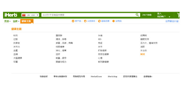
Task: Open the 功效症状 footer link
Action: (44, 76)
